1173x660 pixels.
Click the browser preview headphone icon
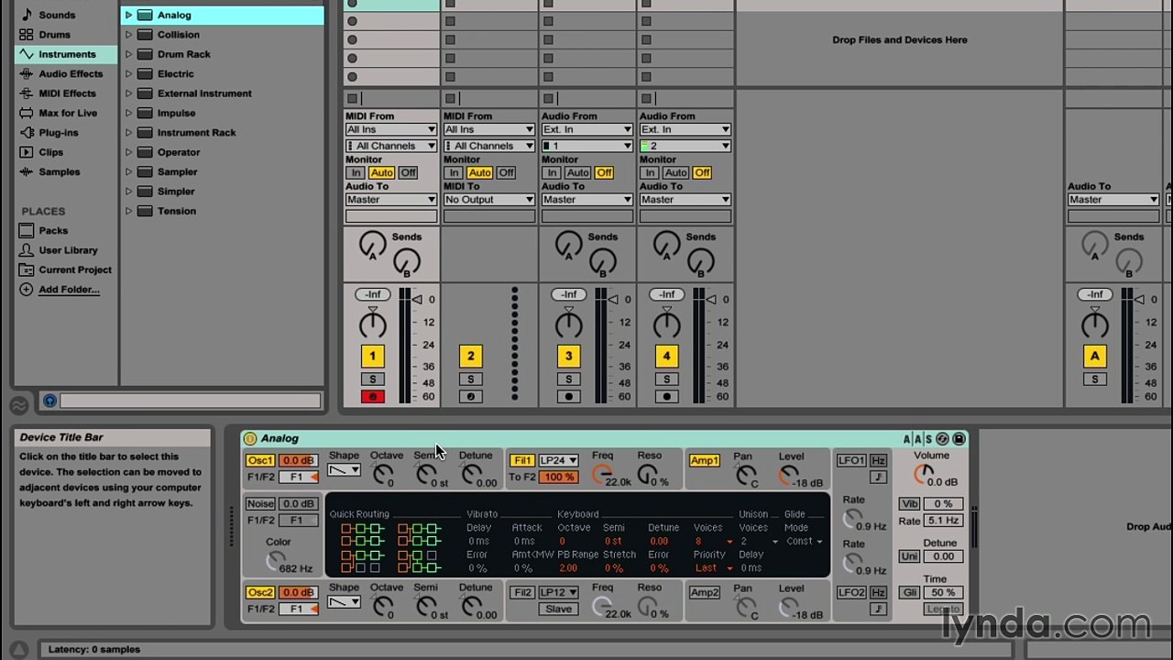[49, 401]
